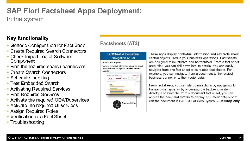Click paragraph starting From fact sheets
250x141 pixels.
point(194,93)
